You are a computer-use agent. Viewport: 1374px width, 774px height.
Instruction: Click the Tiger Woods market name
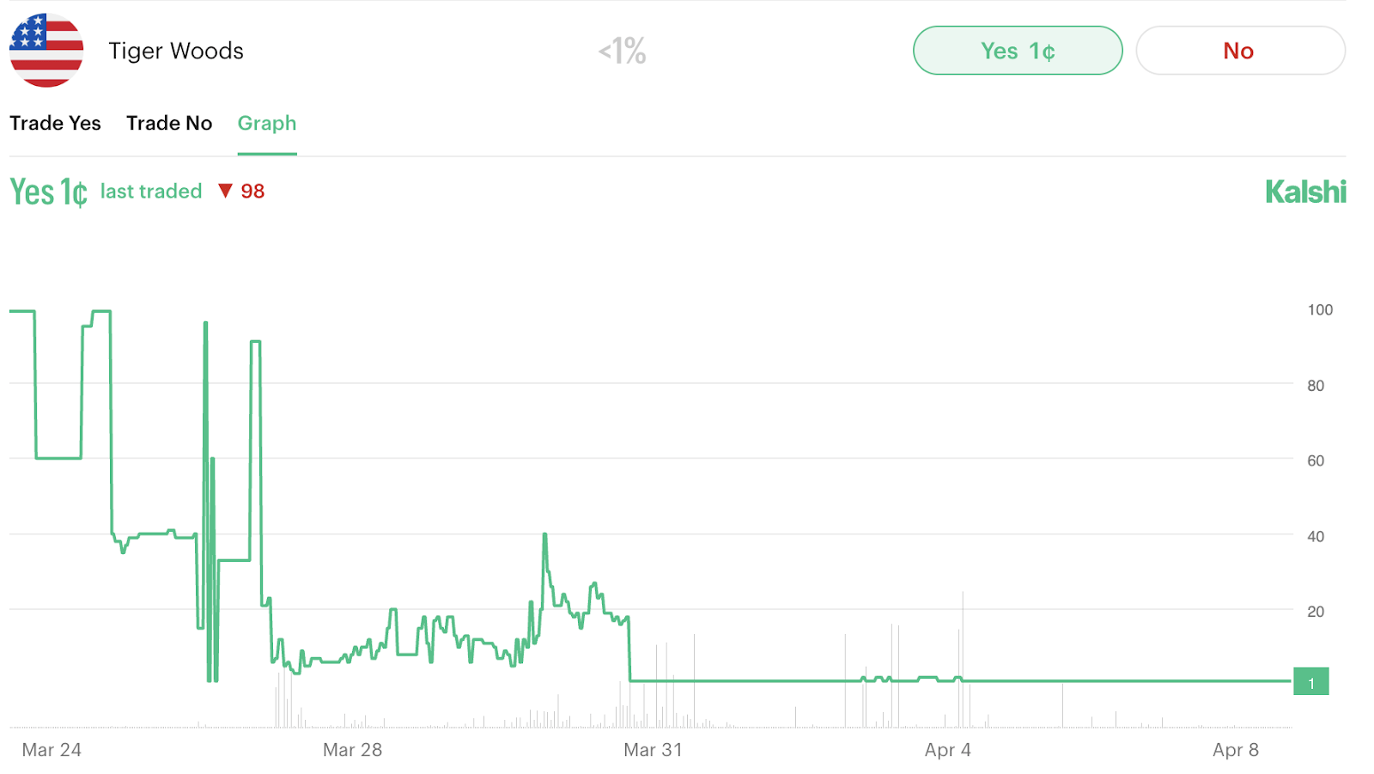(176, 51)
